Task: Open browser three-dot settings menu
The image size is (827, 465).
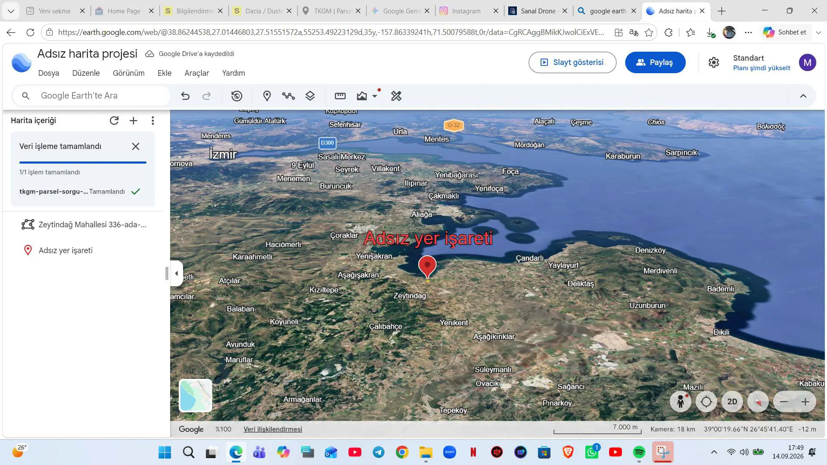Action: coord(749,32)
